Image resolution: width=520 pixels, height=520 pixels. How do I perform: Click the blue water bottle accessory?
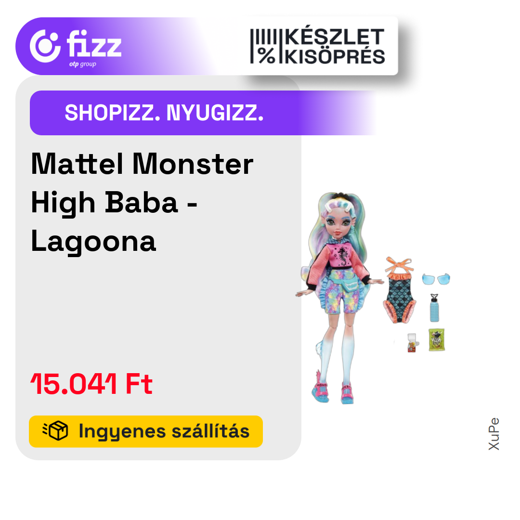tap(434, 308)
